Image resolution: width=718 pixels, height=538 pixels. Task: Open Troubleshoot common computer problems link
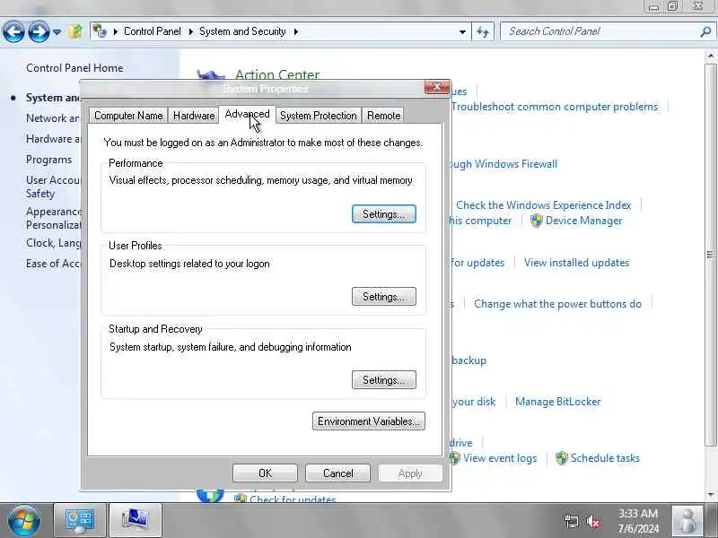pyautogui.click(x=555, y=107)
